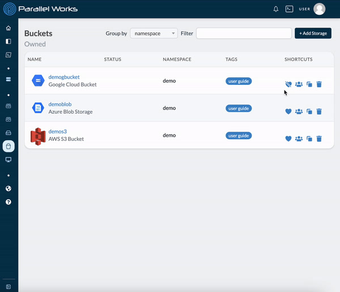
Task: Open the terminal icon in the top bar
Action: [x=289, y=9]
